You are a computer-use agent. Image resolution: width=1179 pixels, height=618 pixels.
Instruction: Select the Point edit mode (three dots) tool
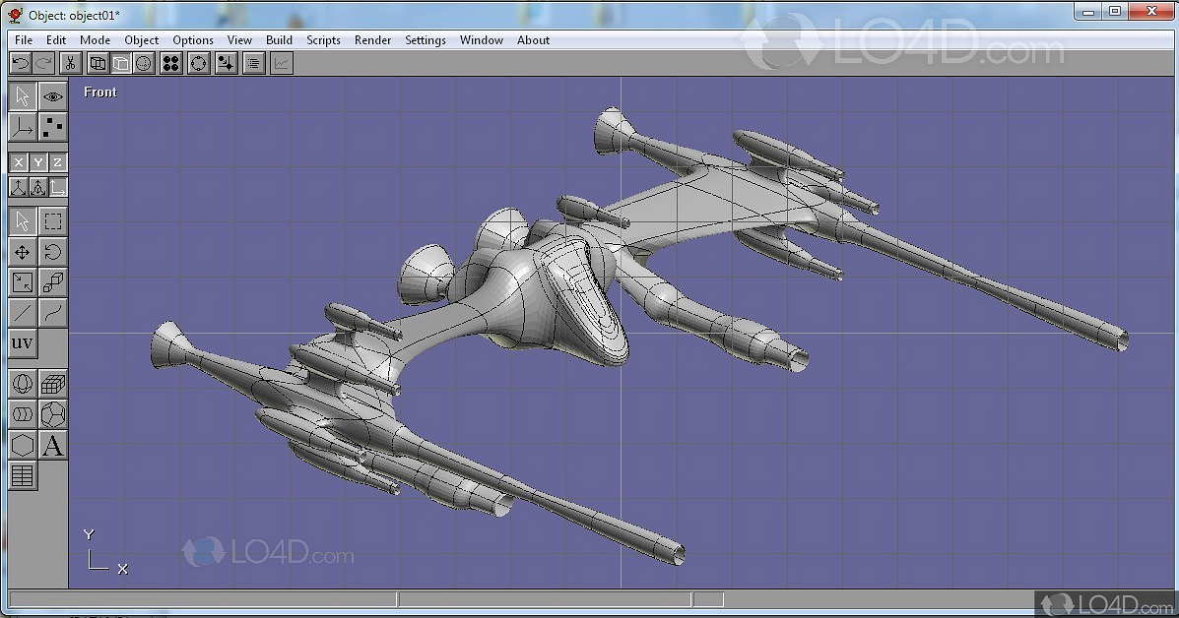point(52,128)
